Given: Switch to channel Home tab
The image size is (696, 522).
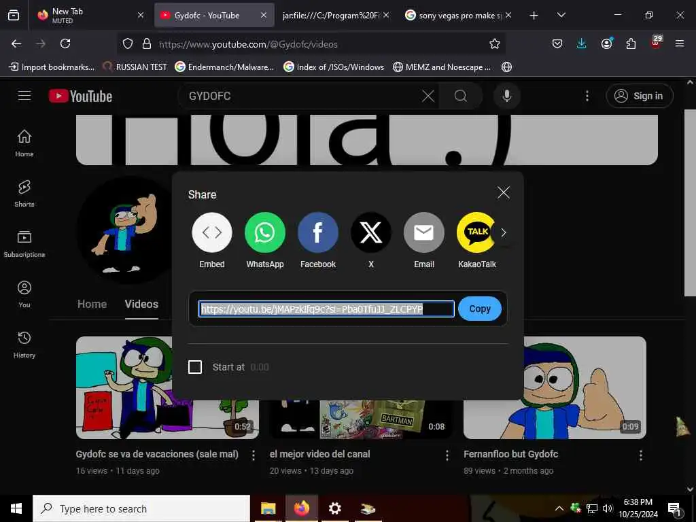Looking at the screenshot, I should pyautogui.click(x=92, y=304).
